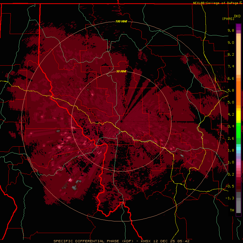Click the black radar site dot at center

(x=122, y=121)
